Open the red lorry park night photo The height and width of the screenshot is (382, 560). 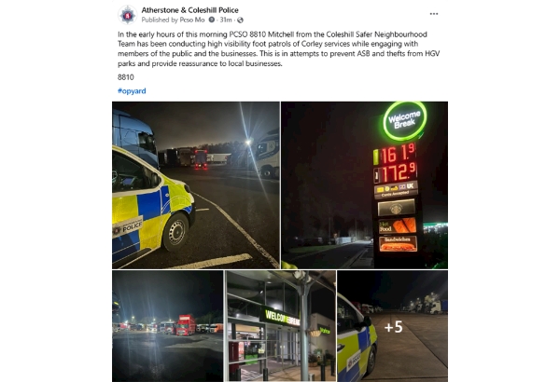click(167, 326)
